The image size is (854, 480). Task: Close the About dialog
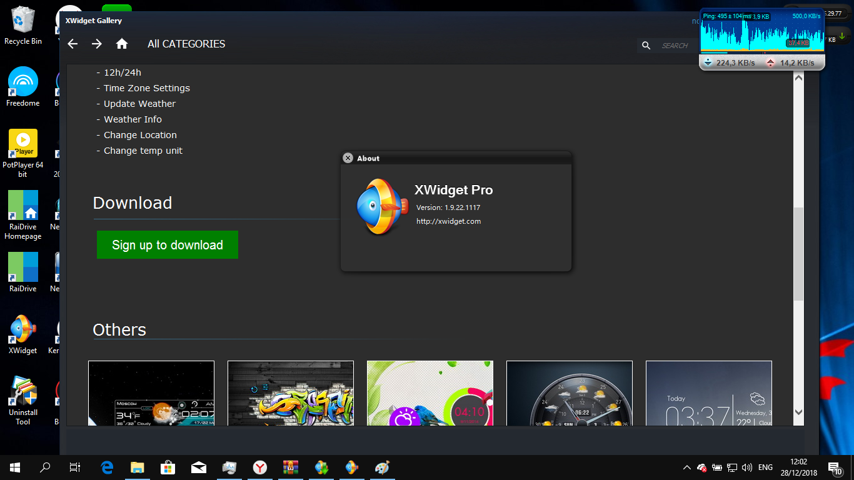point(348,158)
